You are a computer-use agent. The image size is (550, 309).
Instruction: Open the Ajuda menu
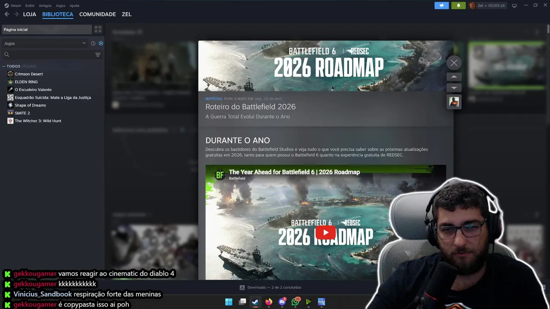pos(74,6)
